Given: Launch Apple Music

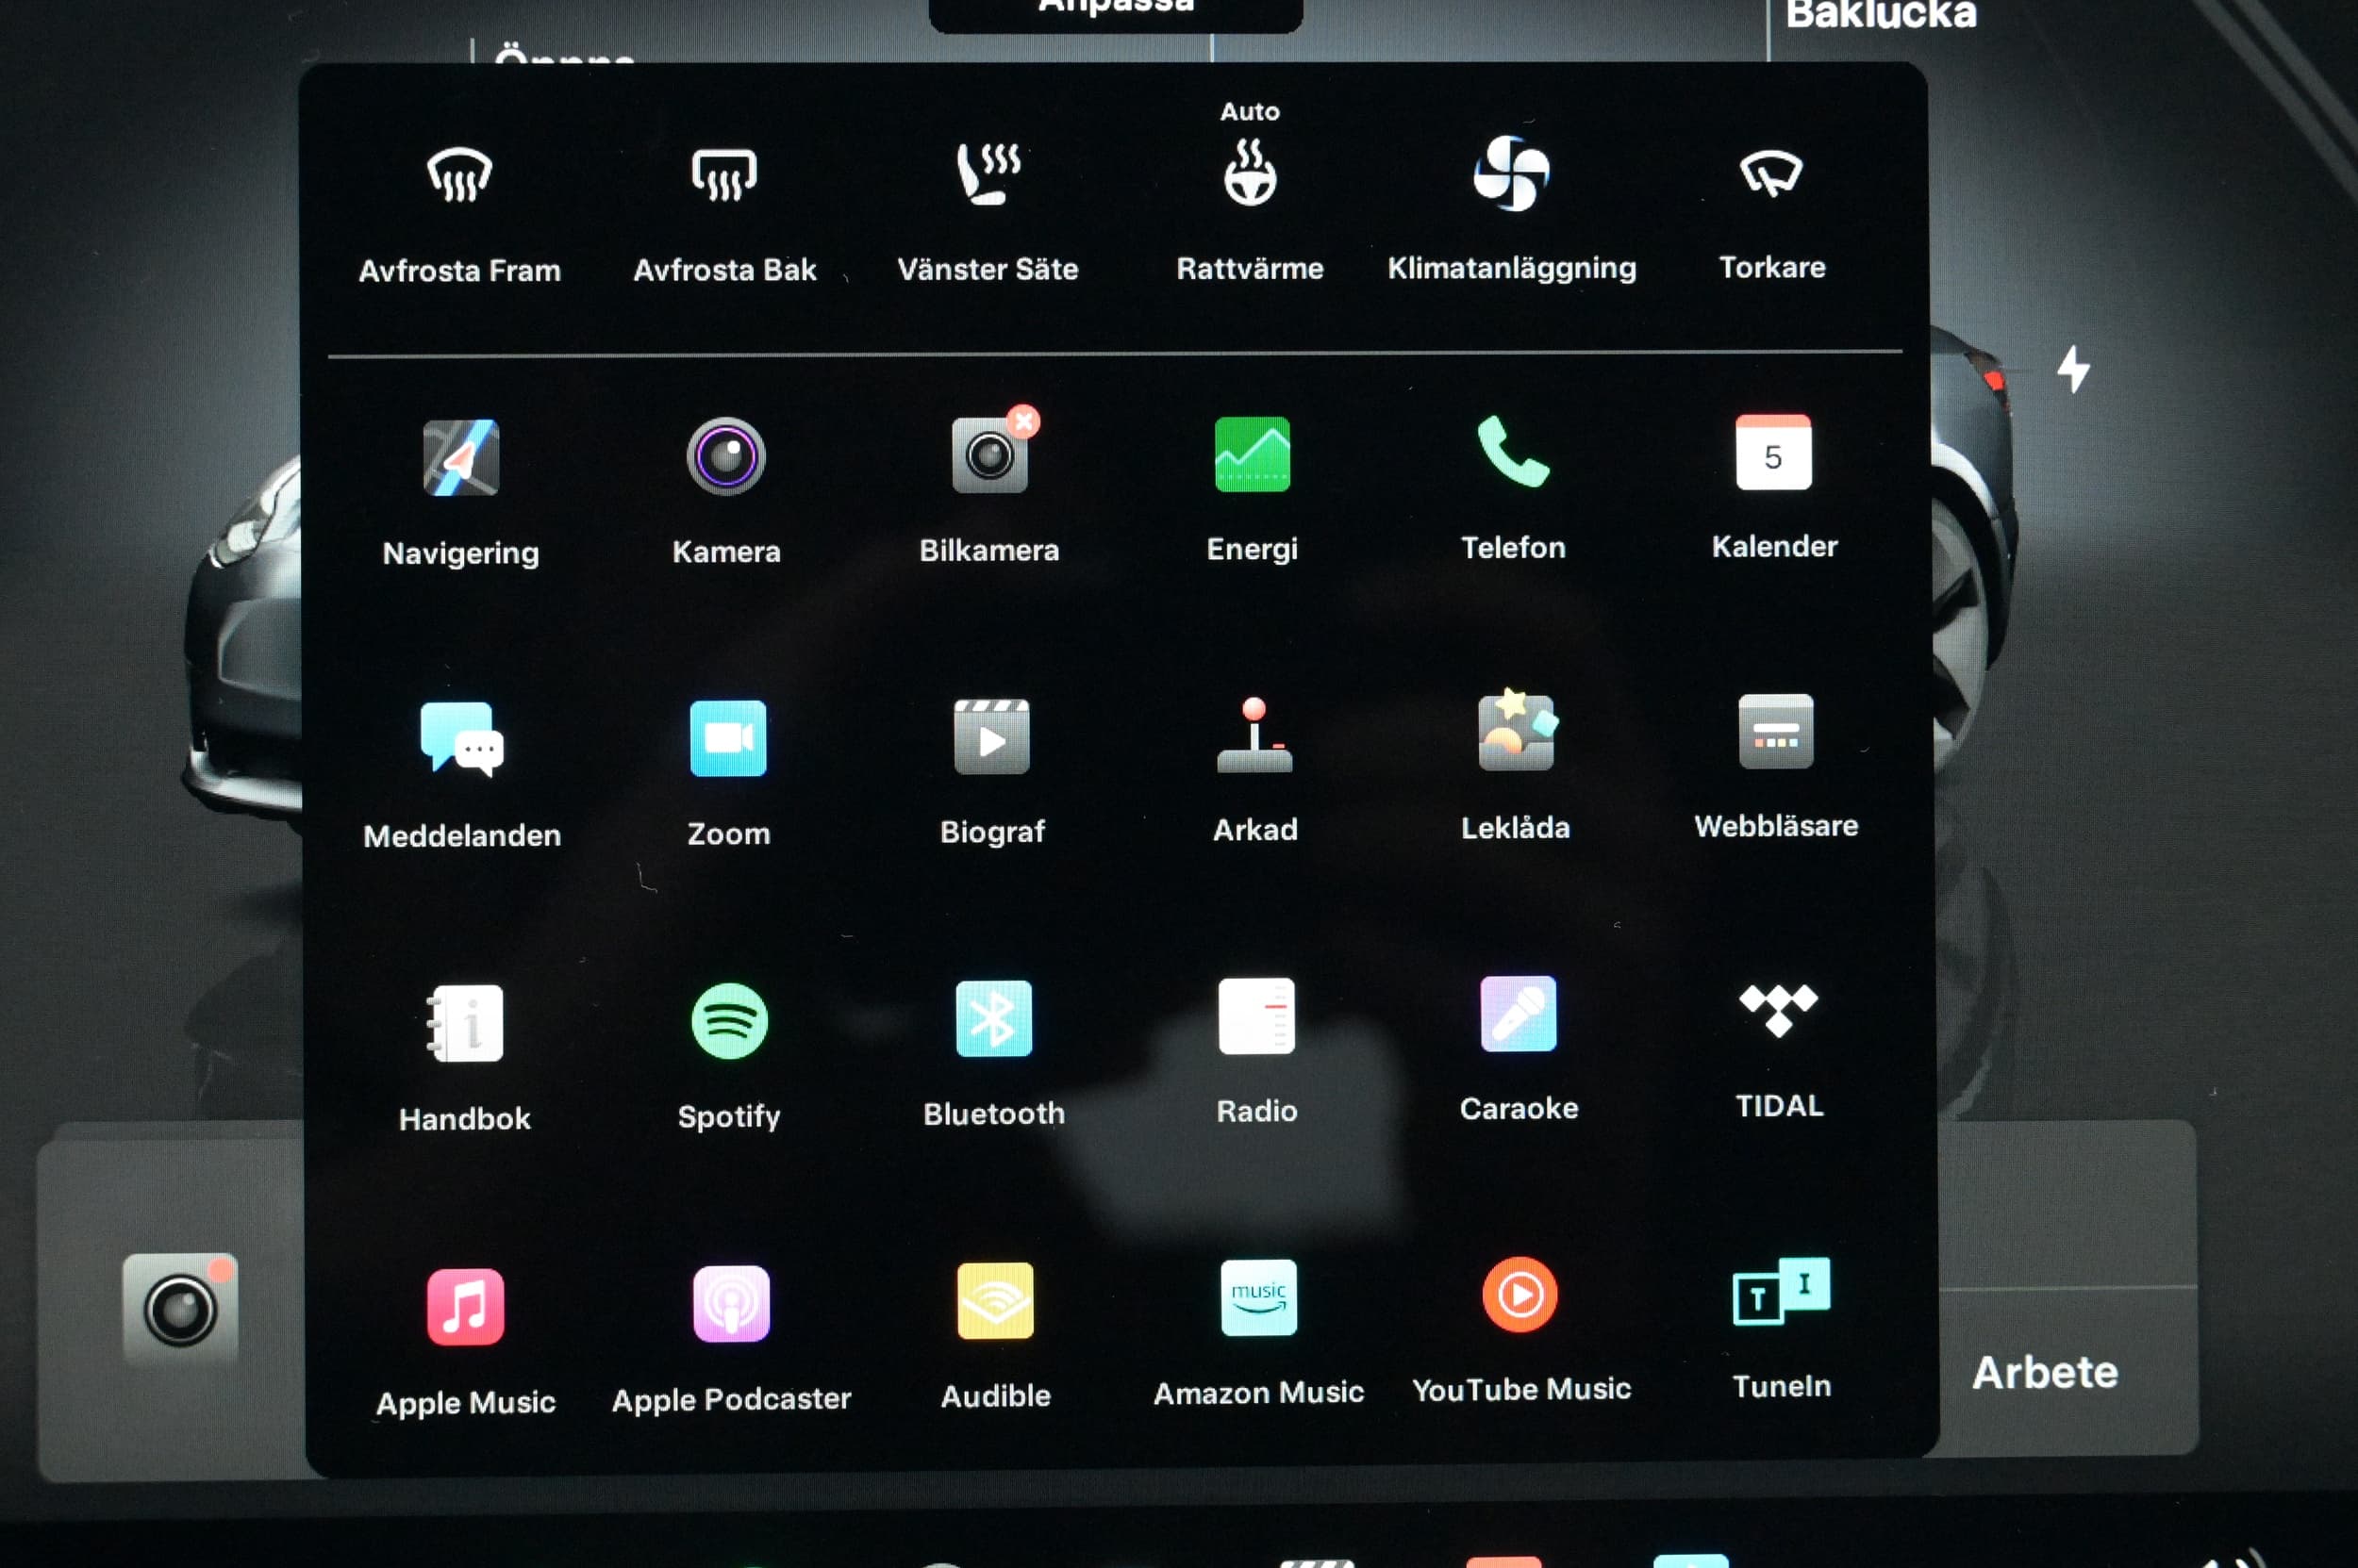Looking at the screenshot, I should [x=465, y=1307].
